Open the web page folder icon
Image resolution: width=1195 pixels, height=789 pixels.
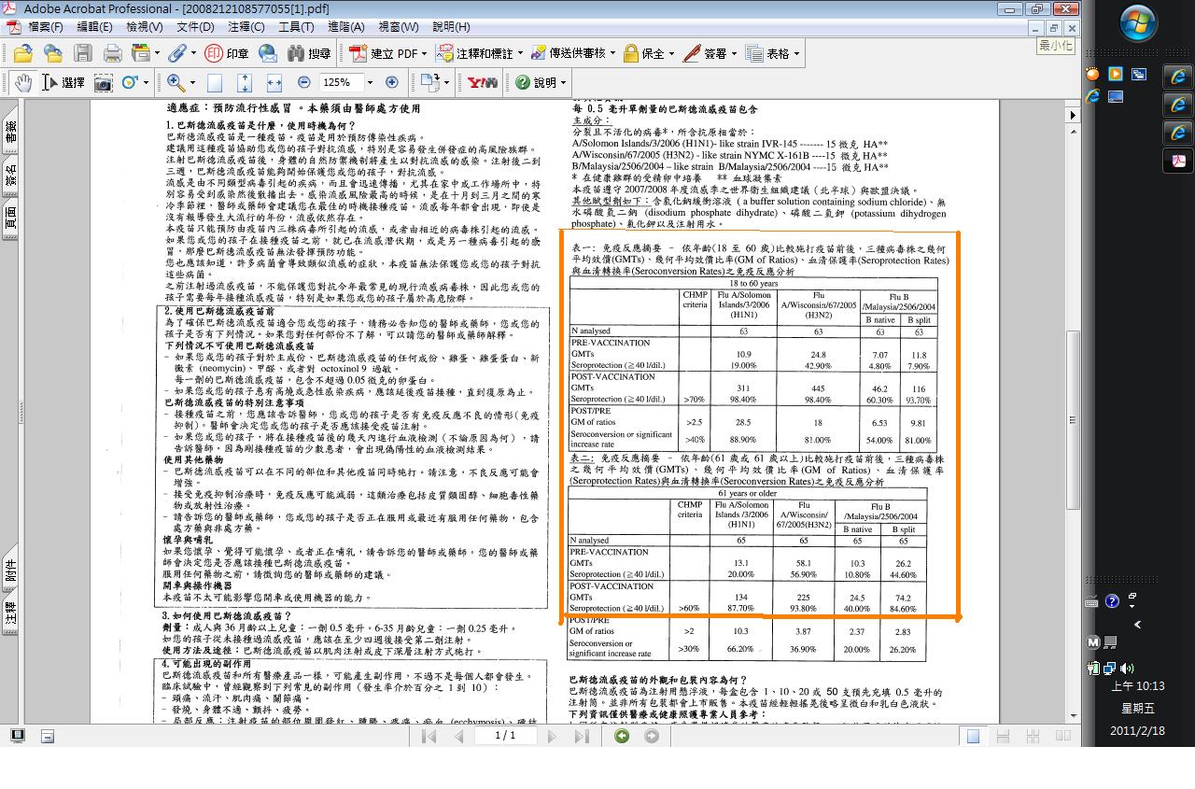[x=53, y=54]
